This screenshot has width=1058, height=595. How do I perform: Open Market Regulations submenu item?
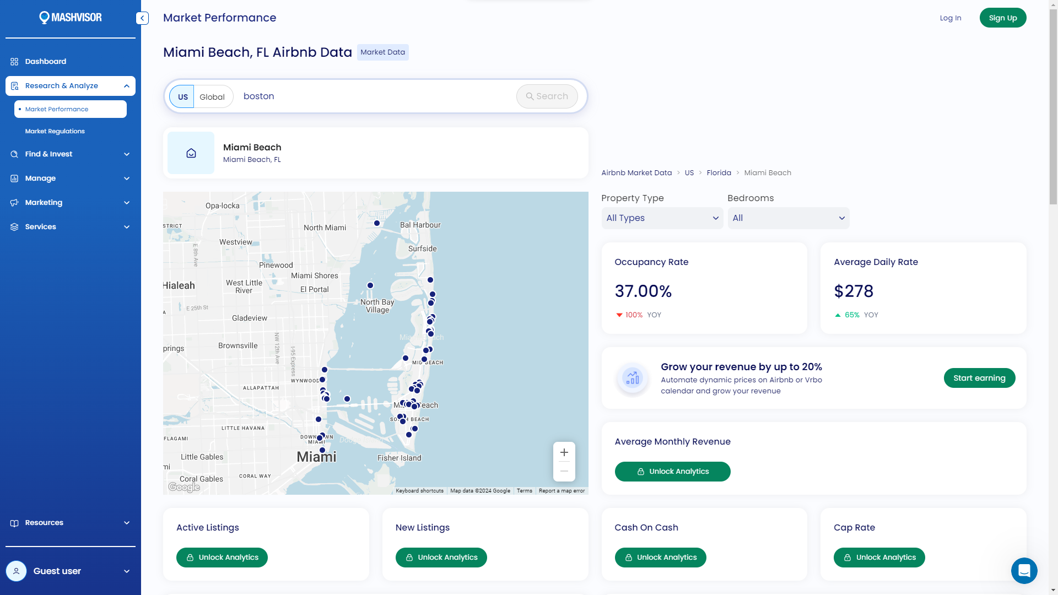pos(55,131)
